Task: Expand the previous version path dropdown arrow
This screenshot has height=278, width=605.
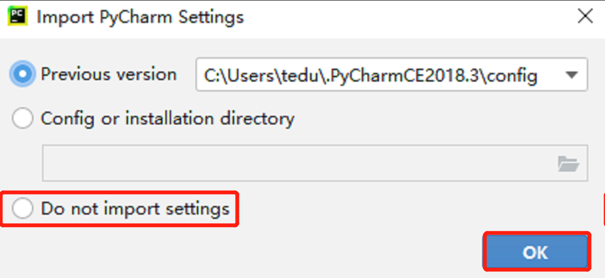Action: pyautogui.click(x=571, y=75)
